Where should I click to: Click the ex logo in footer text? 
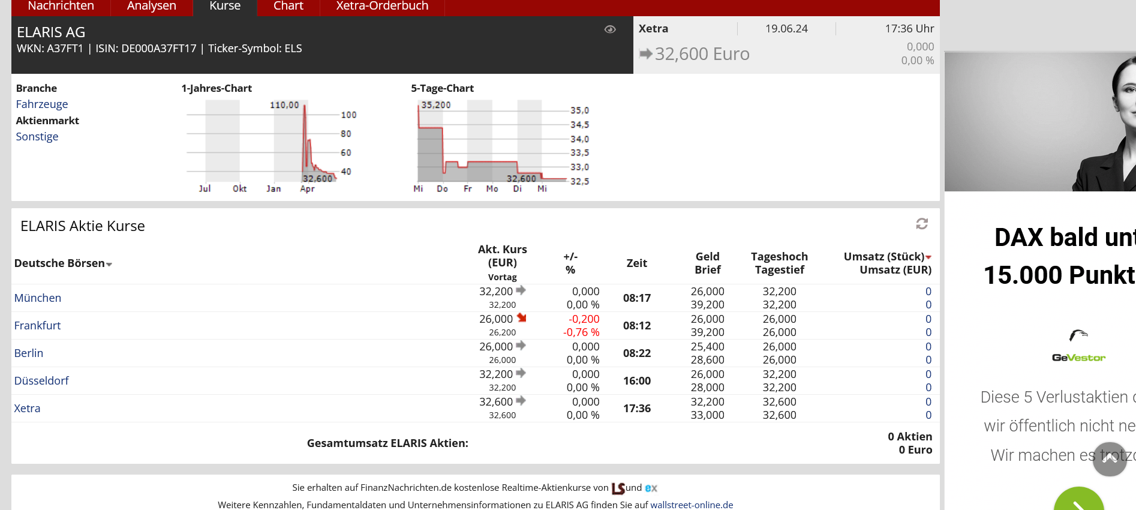651,488
